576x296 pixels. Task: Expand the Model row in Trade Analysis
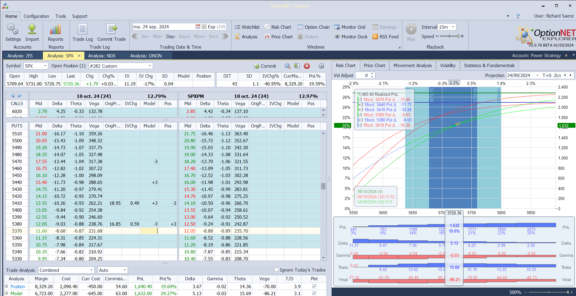point(6,293)
